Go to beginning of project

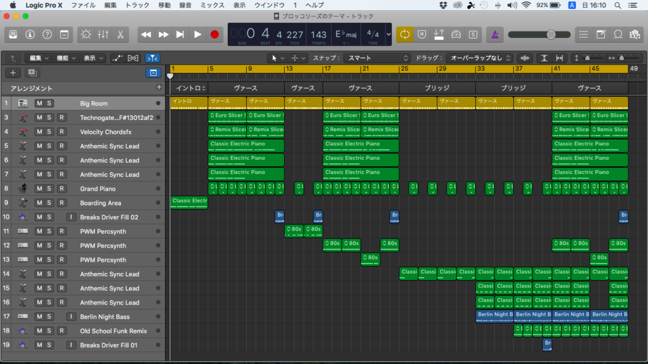tap(180, 35)
